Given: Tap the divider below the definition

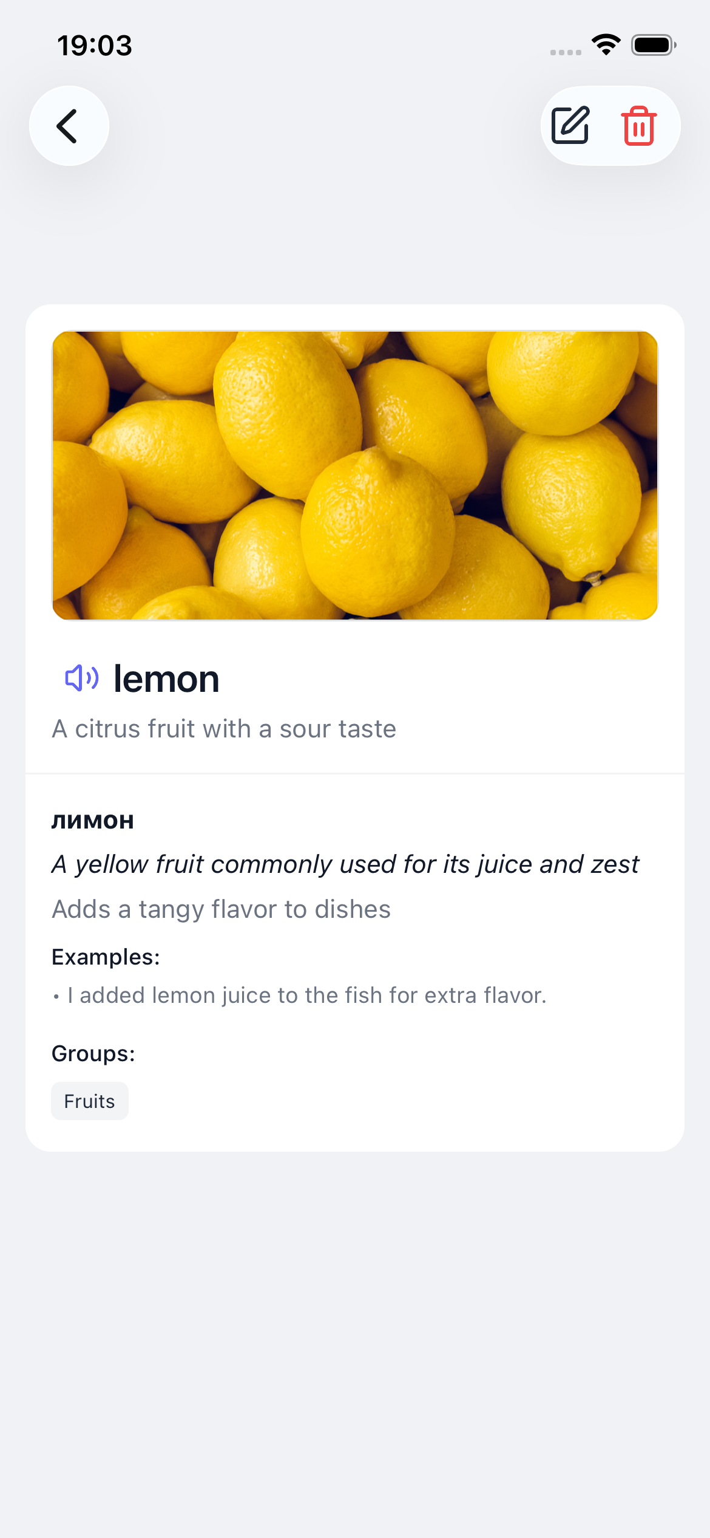Looking at the screenshot, I should pos(355,773).
